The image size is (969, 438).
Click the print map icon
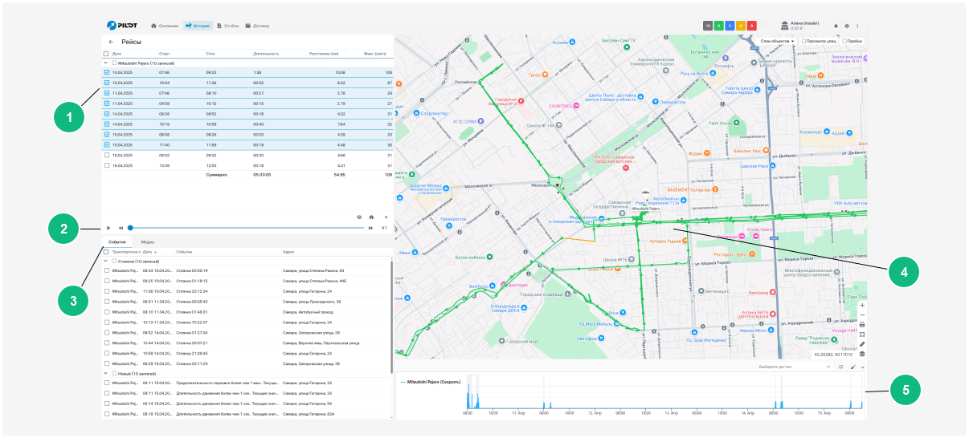tap(862, 324)
